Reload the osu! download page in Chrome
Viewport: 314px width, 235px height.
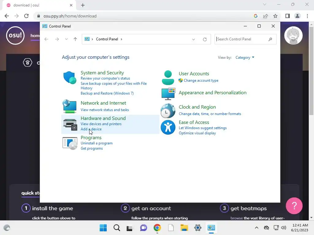[26, 16]
